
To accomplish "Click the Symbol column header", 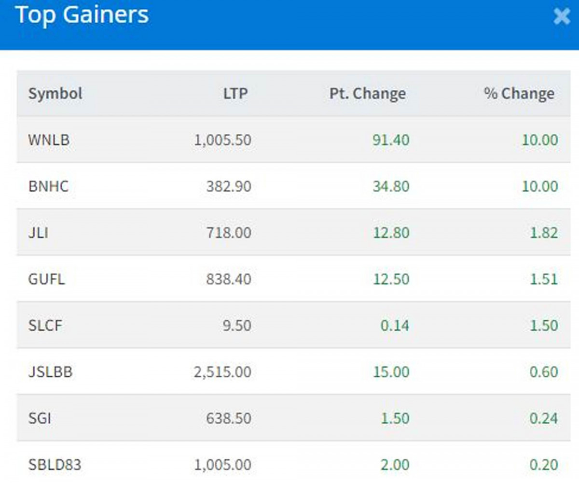I will [x=55, y=93].
